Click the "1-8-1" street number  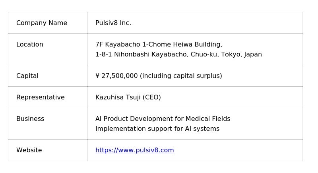(x=104, y=54)
